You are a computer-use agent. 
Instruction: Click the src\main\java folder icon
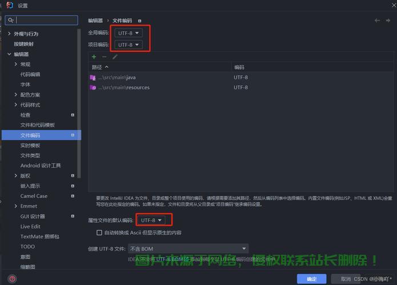pos(93,78)
